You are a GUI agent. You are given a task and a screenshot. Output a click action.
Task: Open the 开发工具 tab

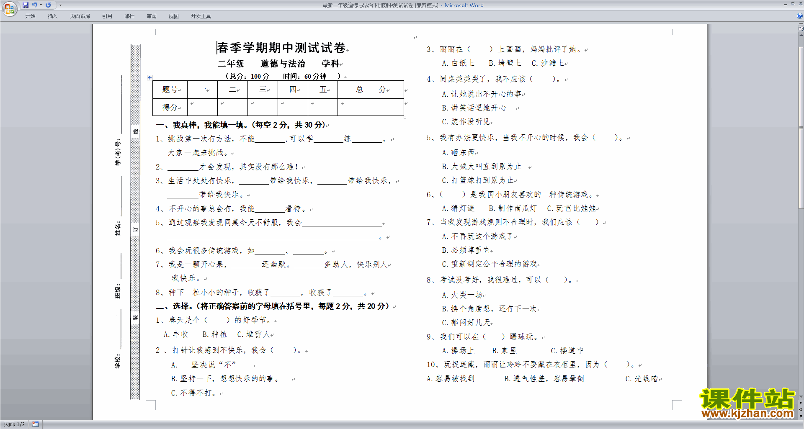tap(201, 16)
